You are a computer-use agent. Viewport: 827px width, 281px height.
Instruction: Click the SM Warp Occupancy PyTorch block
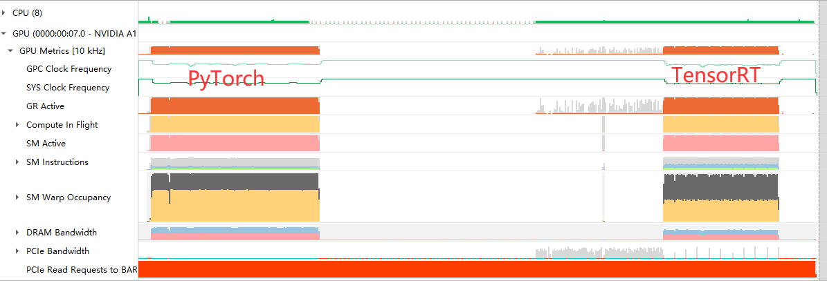click(235, 197)
